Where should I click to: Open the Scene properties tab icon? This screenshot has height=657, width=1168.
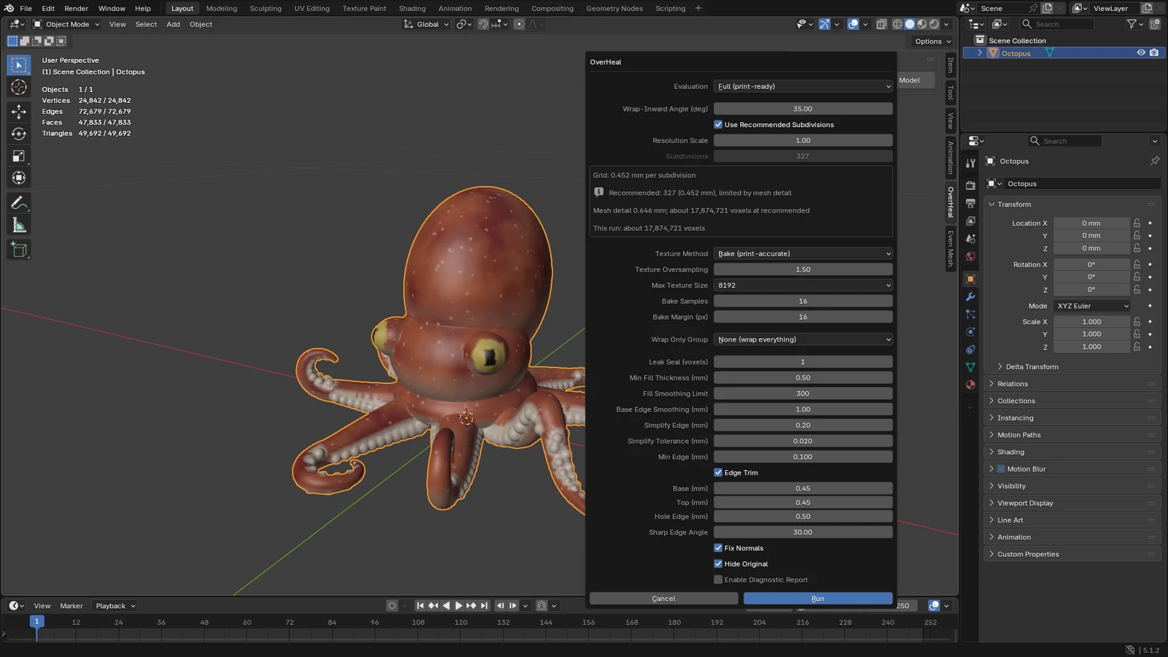970,239
